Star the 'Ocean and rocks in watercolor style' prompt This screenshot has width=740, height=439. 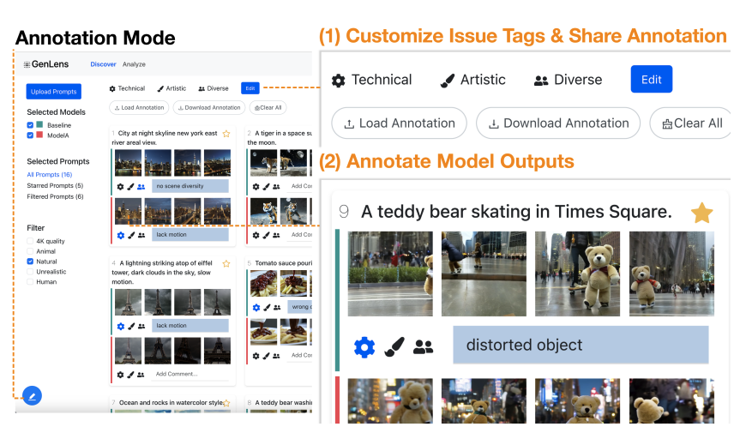pos(226,403)
